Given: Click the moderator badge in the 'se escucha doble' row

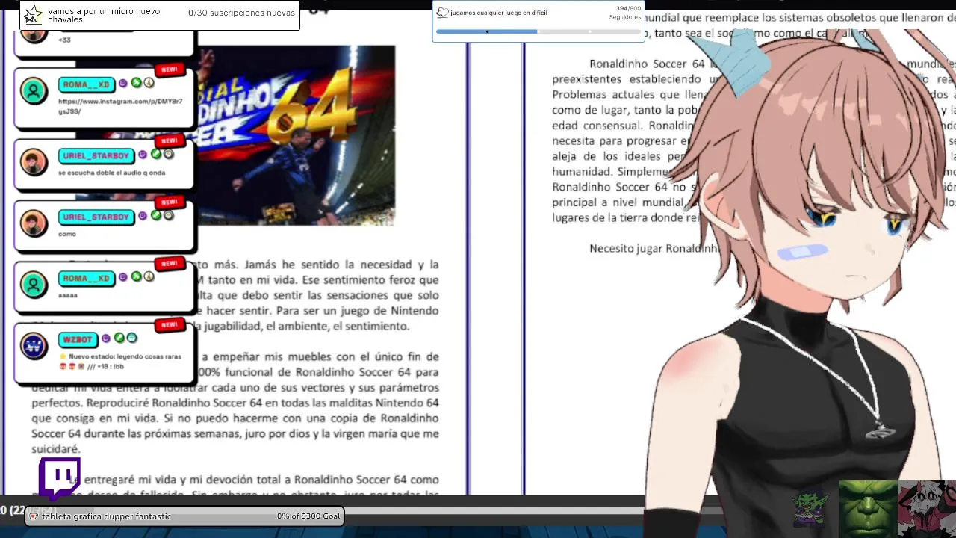Looking at the screenshot, I should point(155,155).
